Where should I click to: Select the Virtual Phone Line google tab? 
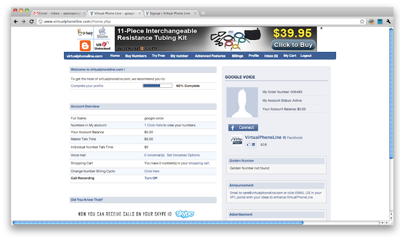coord(114,13)
